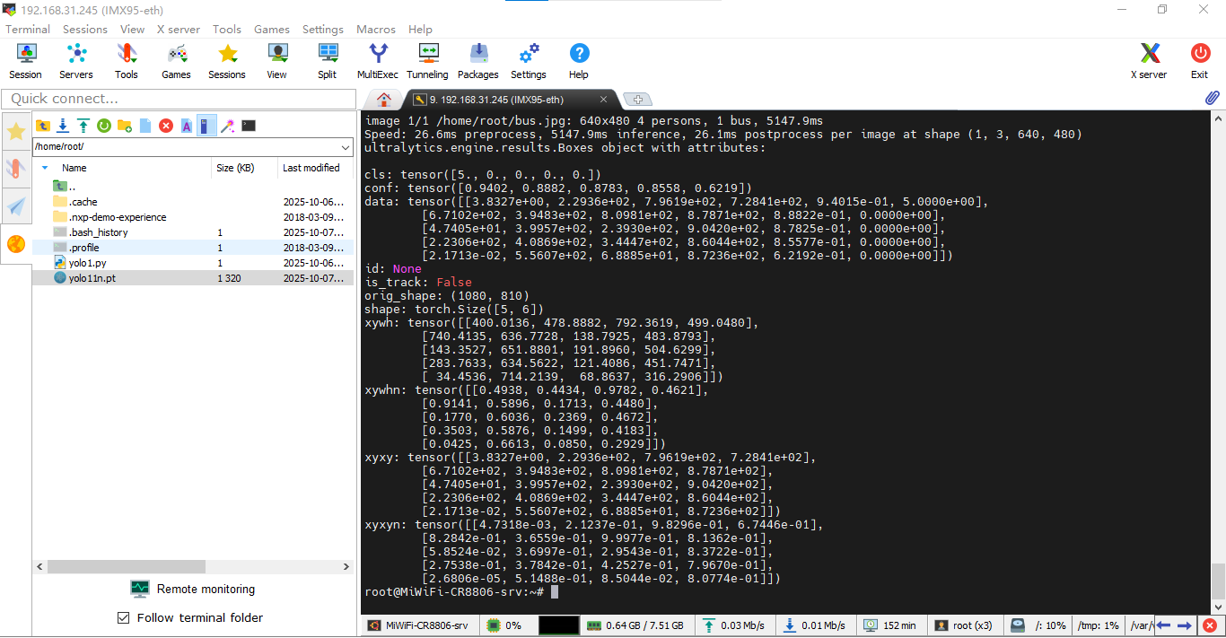Start Remote monitoring
Viewport: 1226px width, 638px height.
pyautogui.click(x=193, y=589)
